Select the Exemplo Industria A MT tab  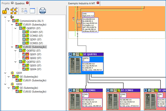(x=81, y=3)
